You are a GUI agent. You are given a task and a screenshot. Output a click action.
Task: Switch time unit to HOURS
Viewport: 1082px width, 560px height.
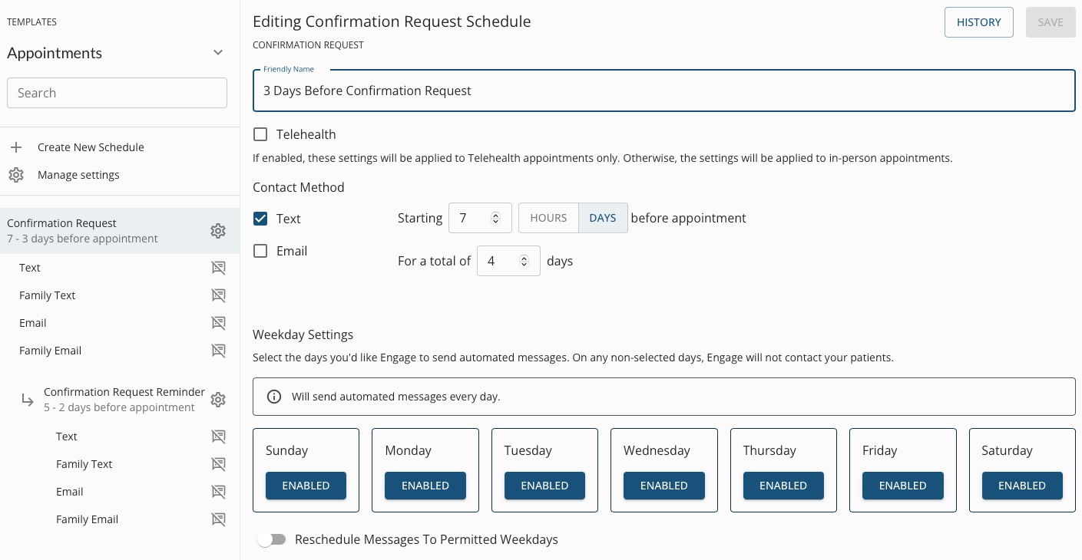coord(548,218)
